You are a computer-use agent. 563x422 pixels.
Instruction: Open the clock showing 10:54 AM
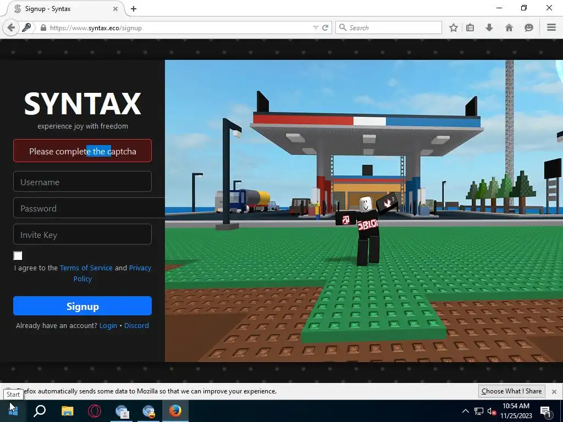point(516,411)
